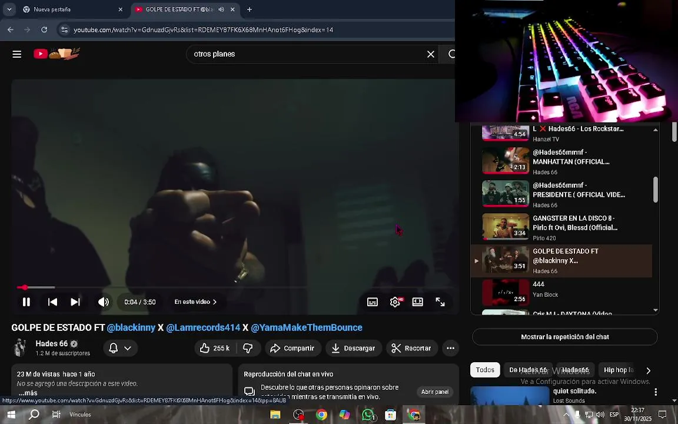
Task: Open the @YamaMakeThemBounce mention link
Action: [307, 327]
